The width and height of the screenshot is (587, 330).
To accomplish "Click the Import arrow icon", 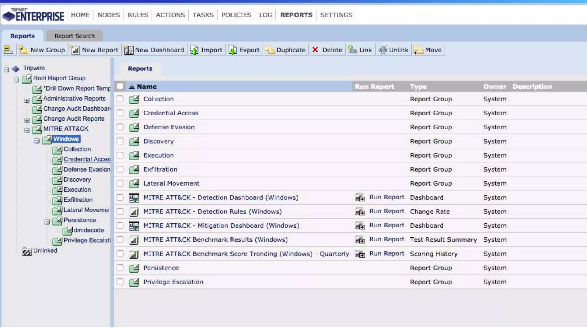I will (x=194, y=50).
